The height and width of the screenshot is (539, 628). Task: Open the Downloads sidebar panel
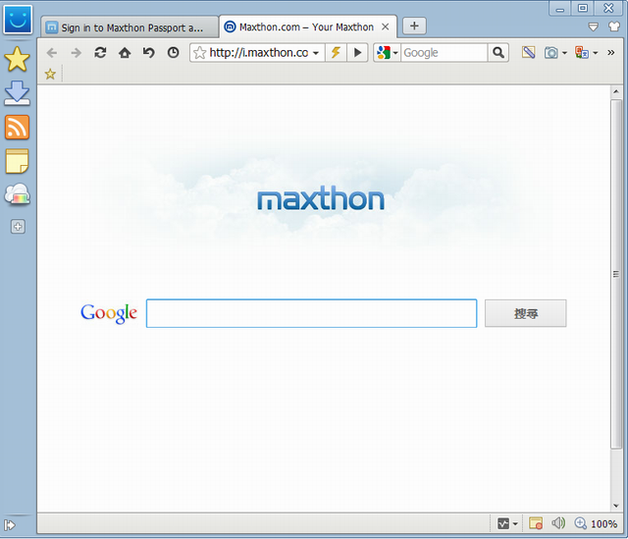click(x=18, y=93)
